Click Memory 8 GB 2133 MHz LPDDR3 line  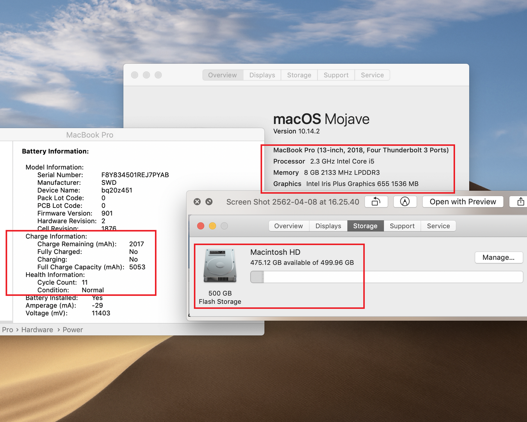[326, 173]
